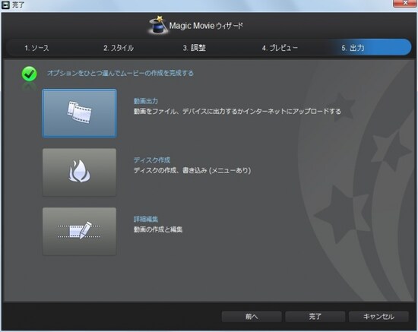The image size is (418, 332).
Task: Open the 動画出力 heading link
Action: click(x=146, y=101)
